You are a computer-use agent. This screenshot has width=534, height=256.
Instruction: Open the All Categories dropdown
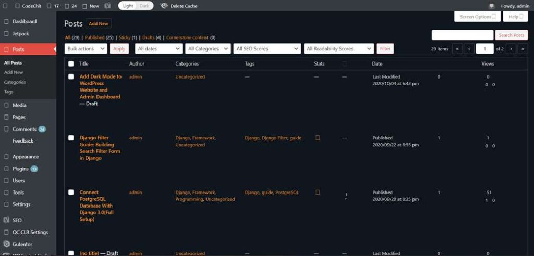tap(208, 49)
